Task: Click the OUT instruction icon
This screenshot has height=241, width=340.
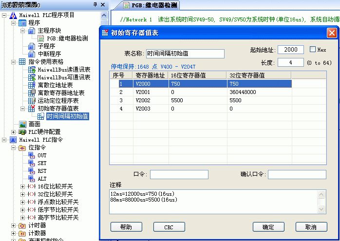Action: tap(32, 155)
